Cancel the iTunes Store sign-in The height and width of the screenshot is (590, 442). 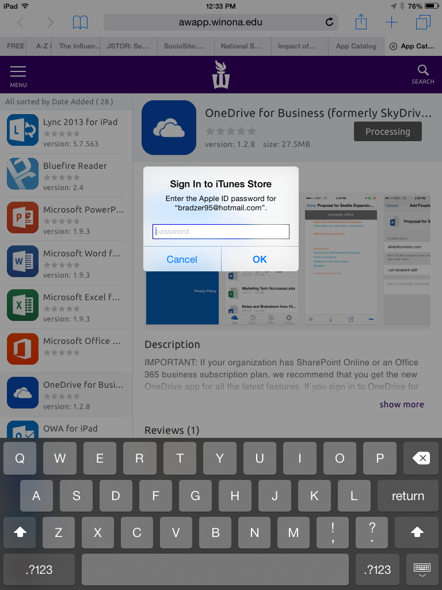tap(182, 259)
